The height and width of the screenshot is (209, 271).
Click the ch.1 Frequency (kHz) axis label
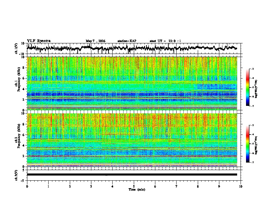coord(17,83)
